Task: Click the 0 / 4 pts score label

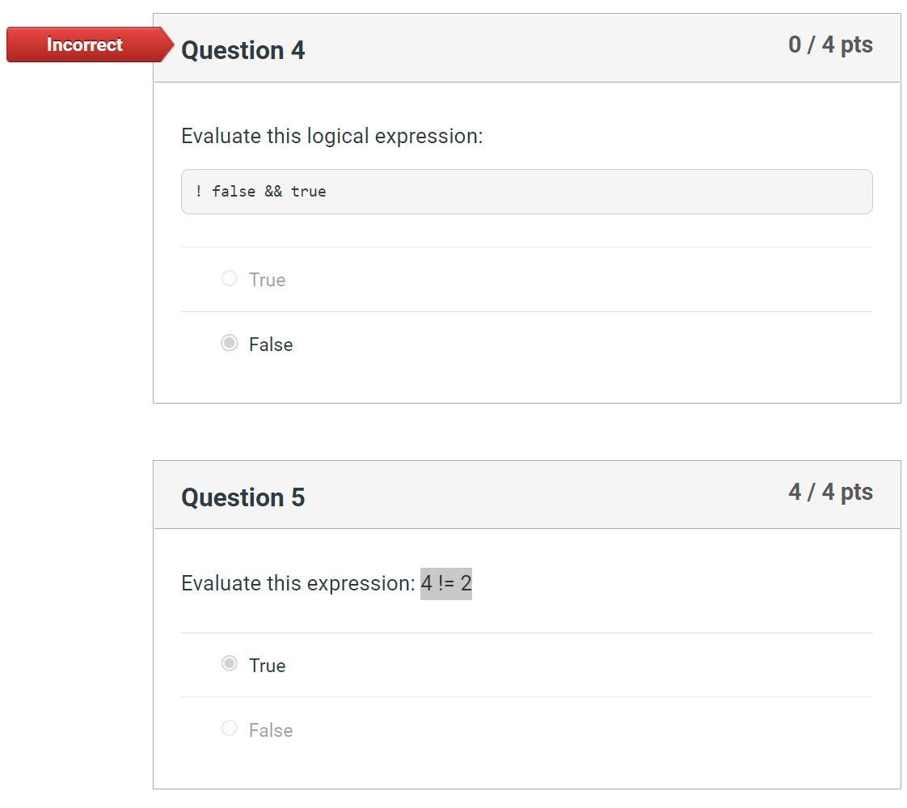Action: pyautogui.click(x=830, y=44)
